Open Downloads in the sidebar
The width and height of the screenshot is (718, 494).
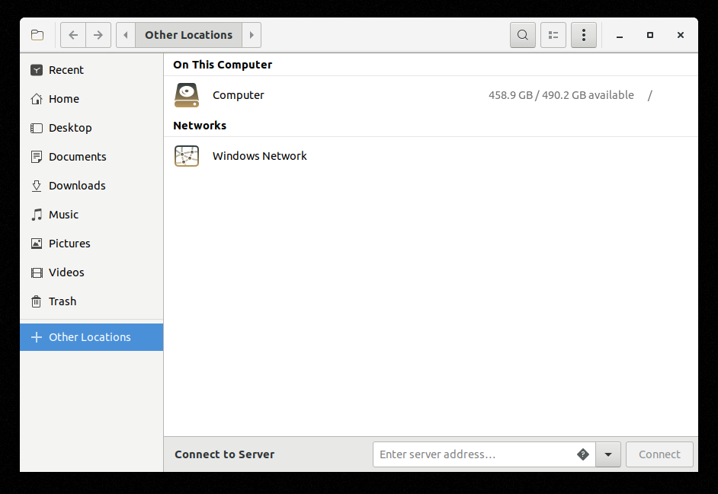click(91, 186)
